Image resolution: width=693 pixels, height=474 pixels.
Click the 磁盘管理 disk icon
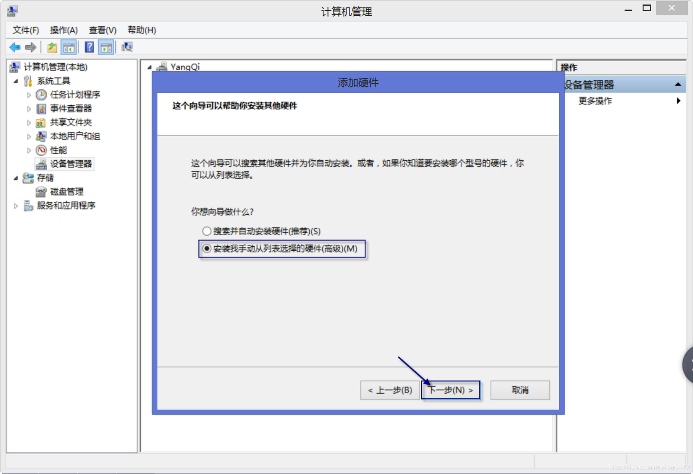(41, 192)
